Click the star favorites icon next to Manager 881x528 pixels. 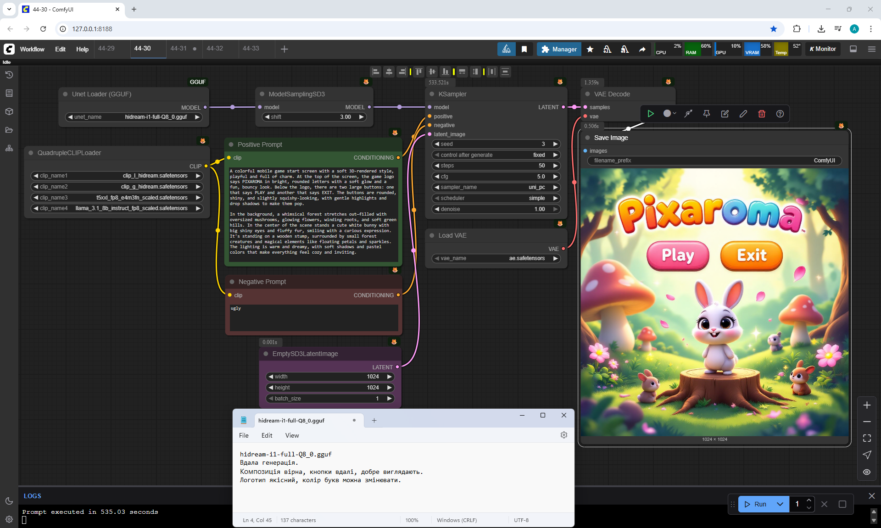tap(590, 49)
